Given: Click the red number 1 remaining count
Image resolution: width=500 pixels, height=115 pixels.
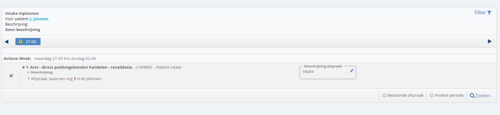Looking at the screenshot, I should click(x=75, y=79).
